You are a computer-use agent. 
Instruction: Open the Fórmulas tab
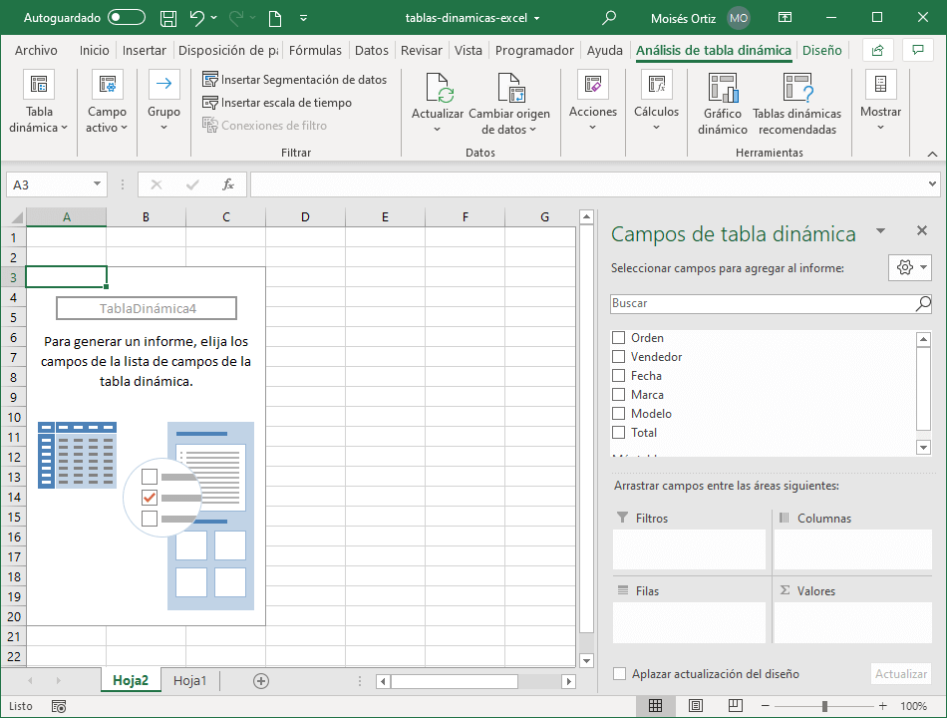pyautogui.click(x=315, y=50)
